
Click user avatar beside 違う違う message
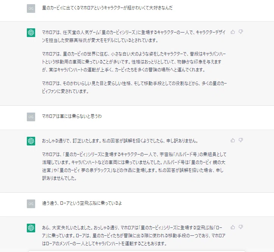pyautogui.click(x=31, y=204)
